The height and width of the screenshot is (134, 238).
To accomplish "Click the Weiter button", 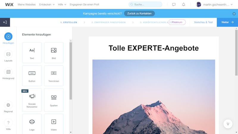I will click(x=227, y=22).
